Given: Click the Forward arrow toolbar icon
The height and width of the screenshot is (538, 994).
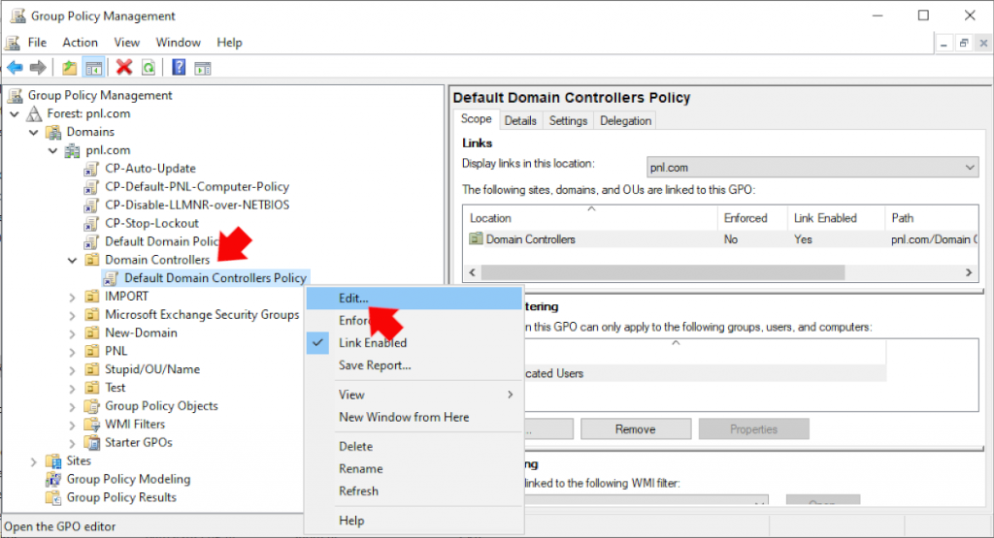Looking at the screenshot, I should [x=38, y=67].
